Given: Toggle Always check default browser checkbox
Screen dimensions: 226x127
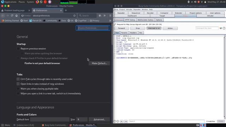Looking at the screenshot, I should pos(18,58).
